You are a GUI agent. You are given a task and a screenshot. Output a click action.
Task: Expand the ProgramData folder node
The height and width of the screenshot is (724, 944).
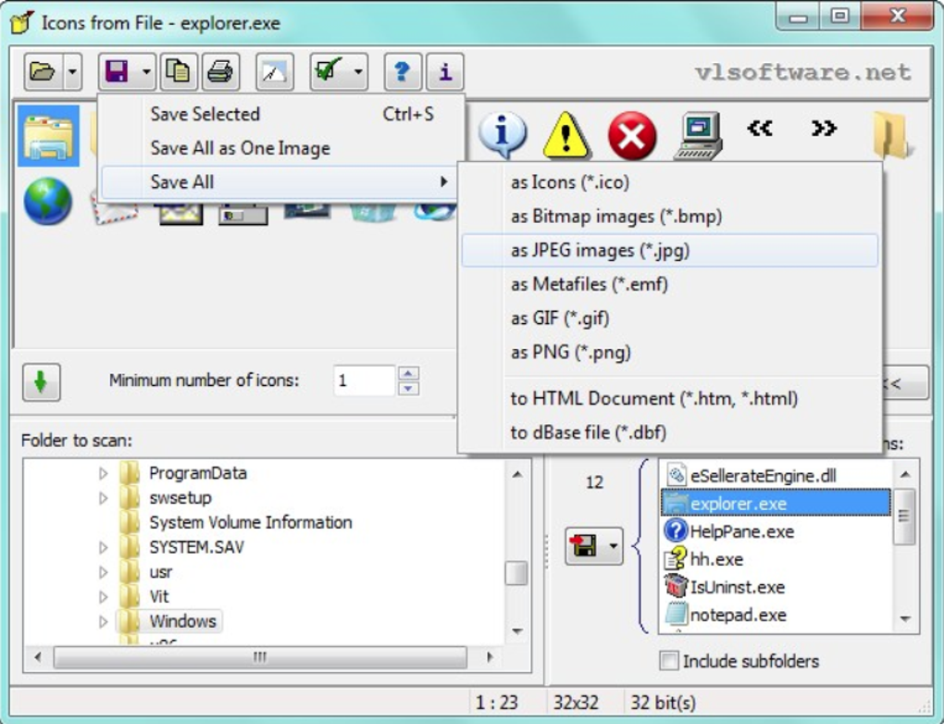(104, 473)
